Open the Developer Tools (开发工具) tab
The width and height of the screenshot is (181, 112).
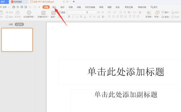[x=129, y=7]
